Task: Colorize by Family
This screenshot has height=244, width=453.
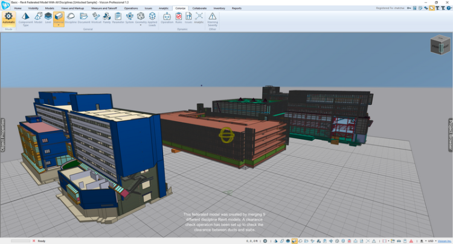Action: (x=106, y=18)
